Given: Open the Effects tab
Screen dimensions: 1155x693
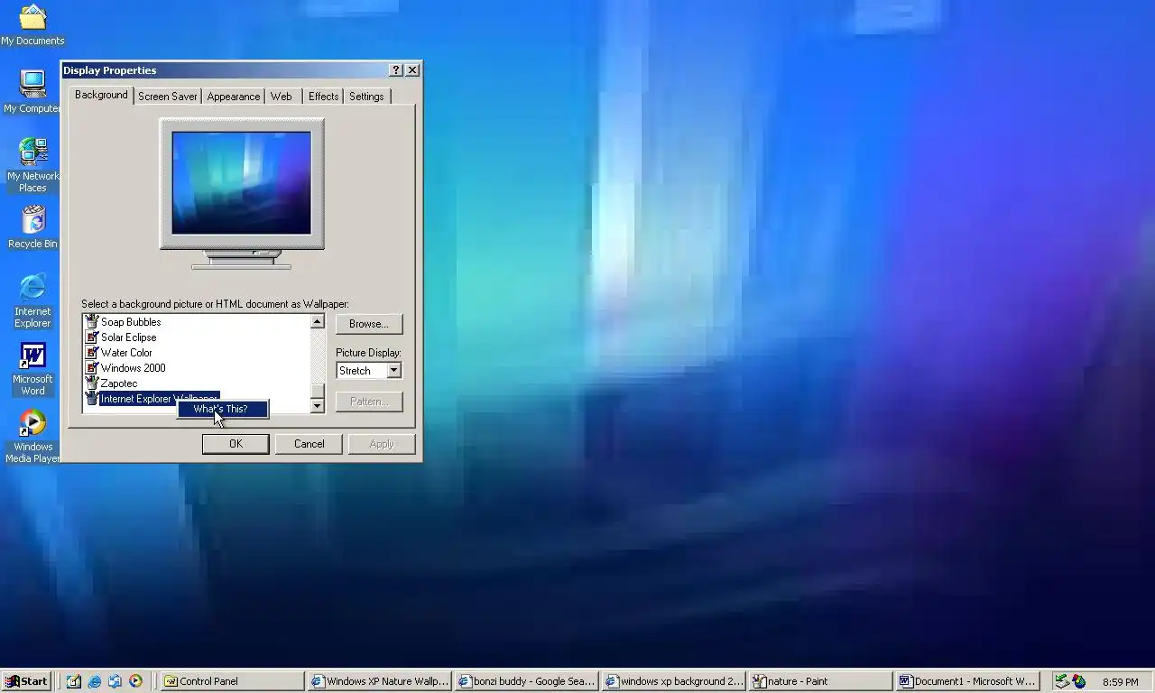Looking at the screenshot, I should 324,97.
